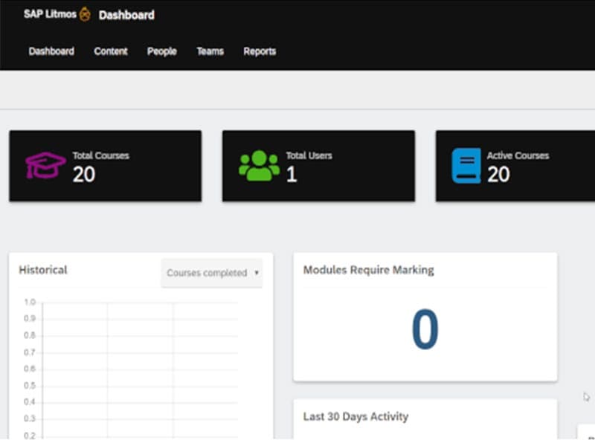
Task: Click the number 20 under Active Courses
Action: [498, 175]
